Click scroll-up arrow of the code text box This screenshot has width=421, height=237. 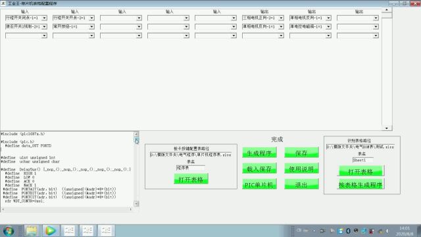(x=136, y=134)
